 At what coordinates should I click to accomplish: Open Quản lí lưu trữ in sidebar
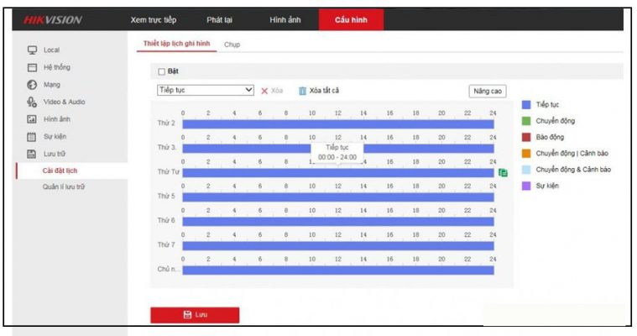(64, 186)
